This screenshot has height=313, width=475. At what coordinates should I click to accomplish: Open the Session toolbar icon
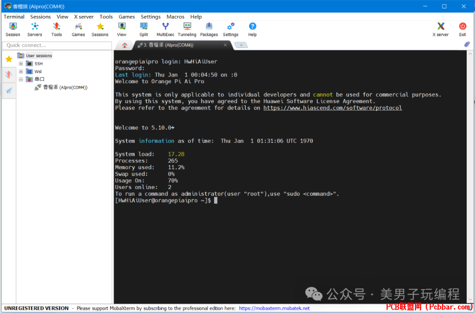[x=13, y=30]
